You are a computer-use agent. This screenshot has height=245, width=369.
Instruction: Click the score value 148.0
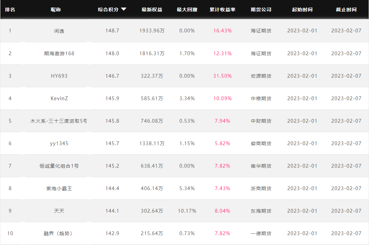(x=112, y=53)
